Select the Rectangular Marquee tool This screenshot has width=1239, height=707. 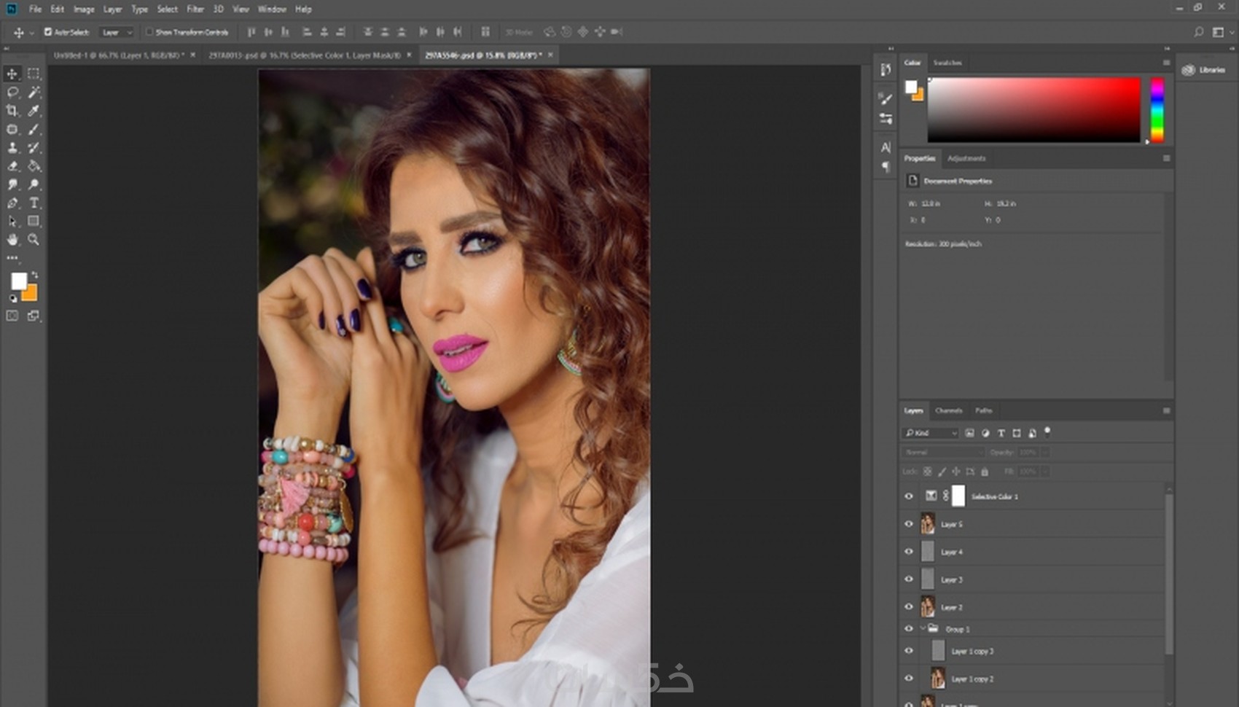[34, 74]
